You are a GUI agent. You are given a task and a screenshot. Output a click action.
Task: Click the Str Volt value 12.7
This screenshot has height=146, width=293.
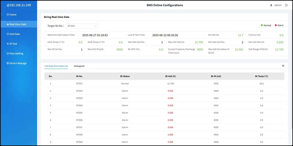[x=240, y=35]
